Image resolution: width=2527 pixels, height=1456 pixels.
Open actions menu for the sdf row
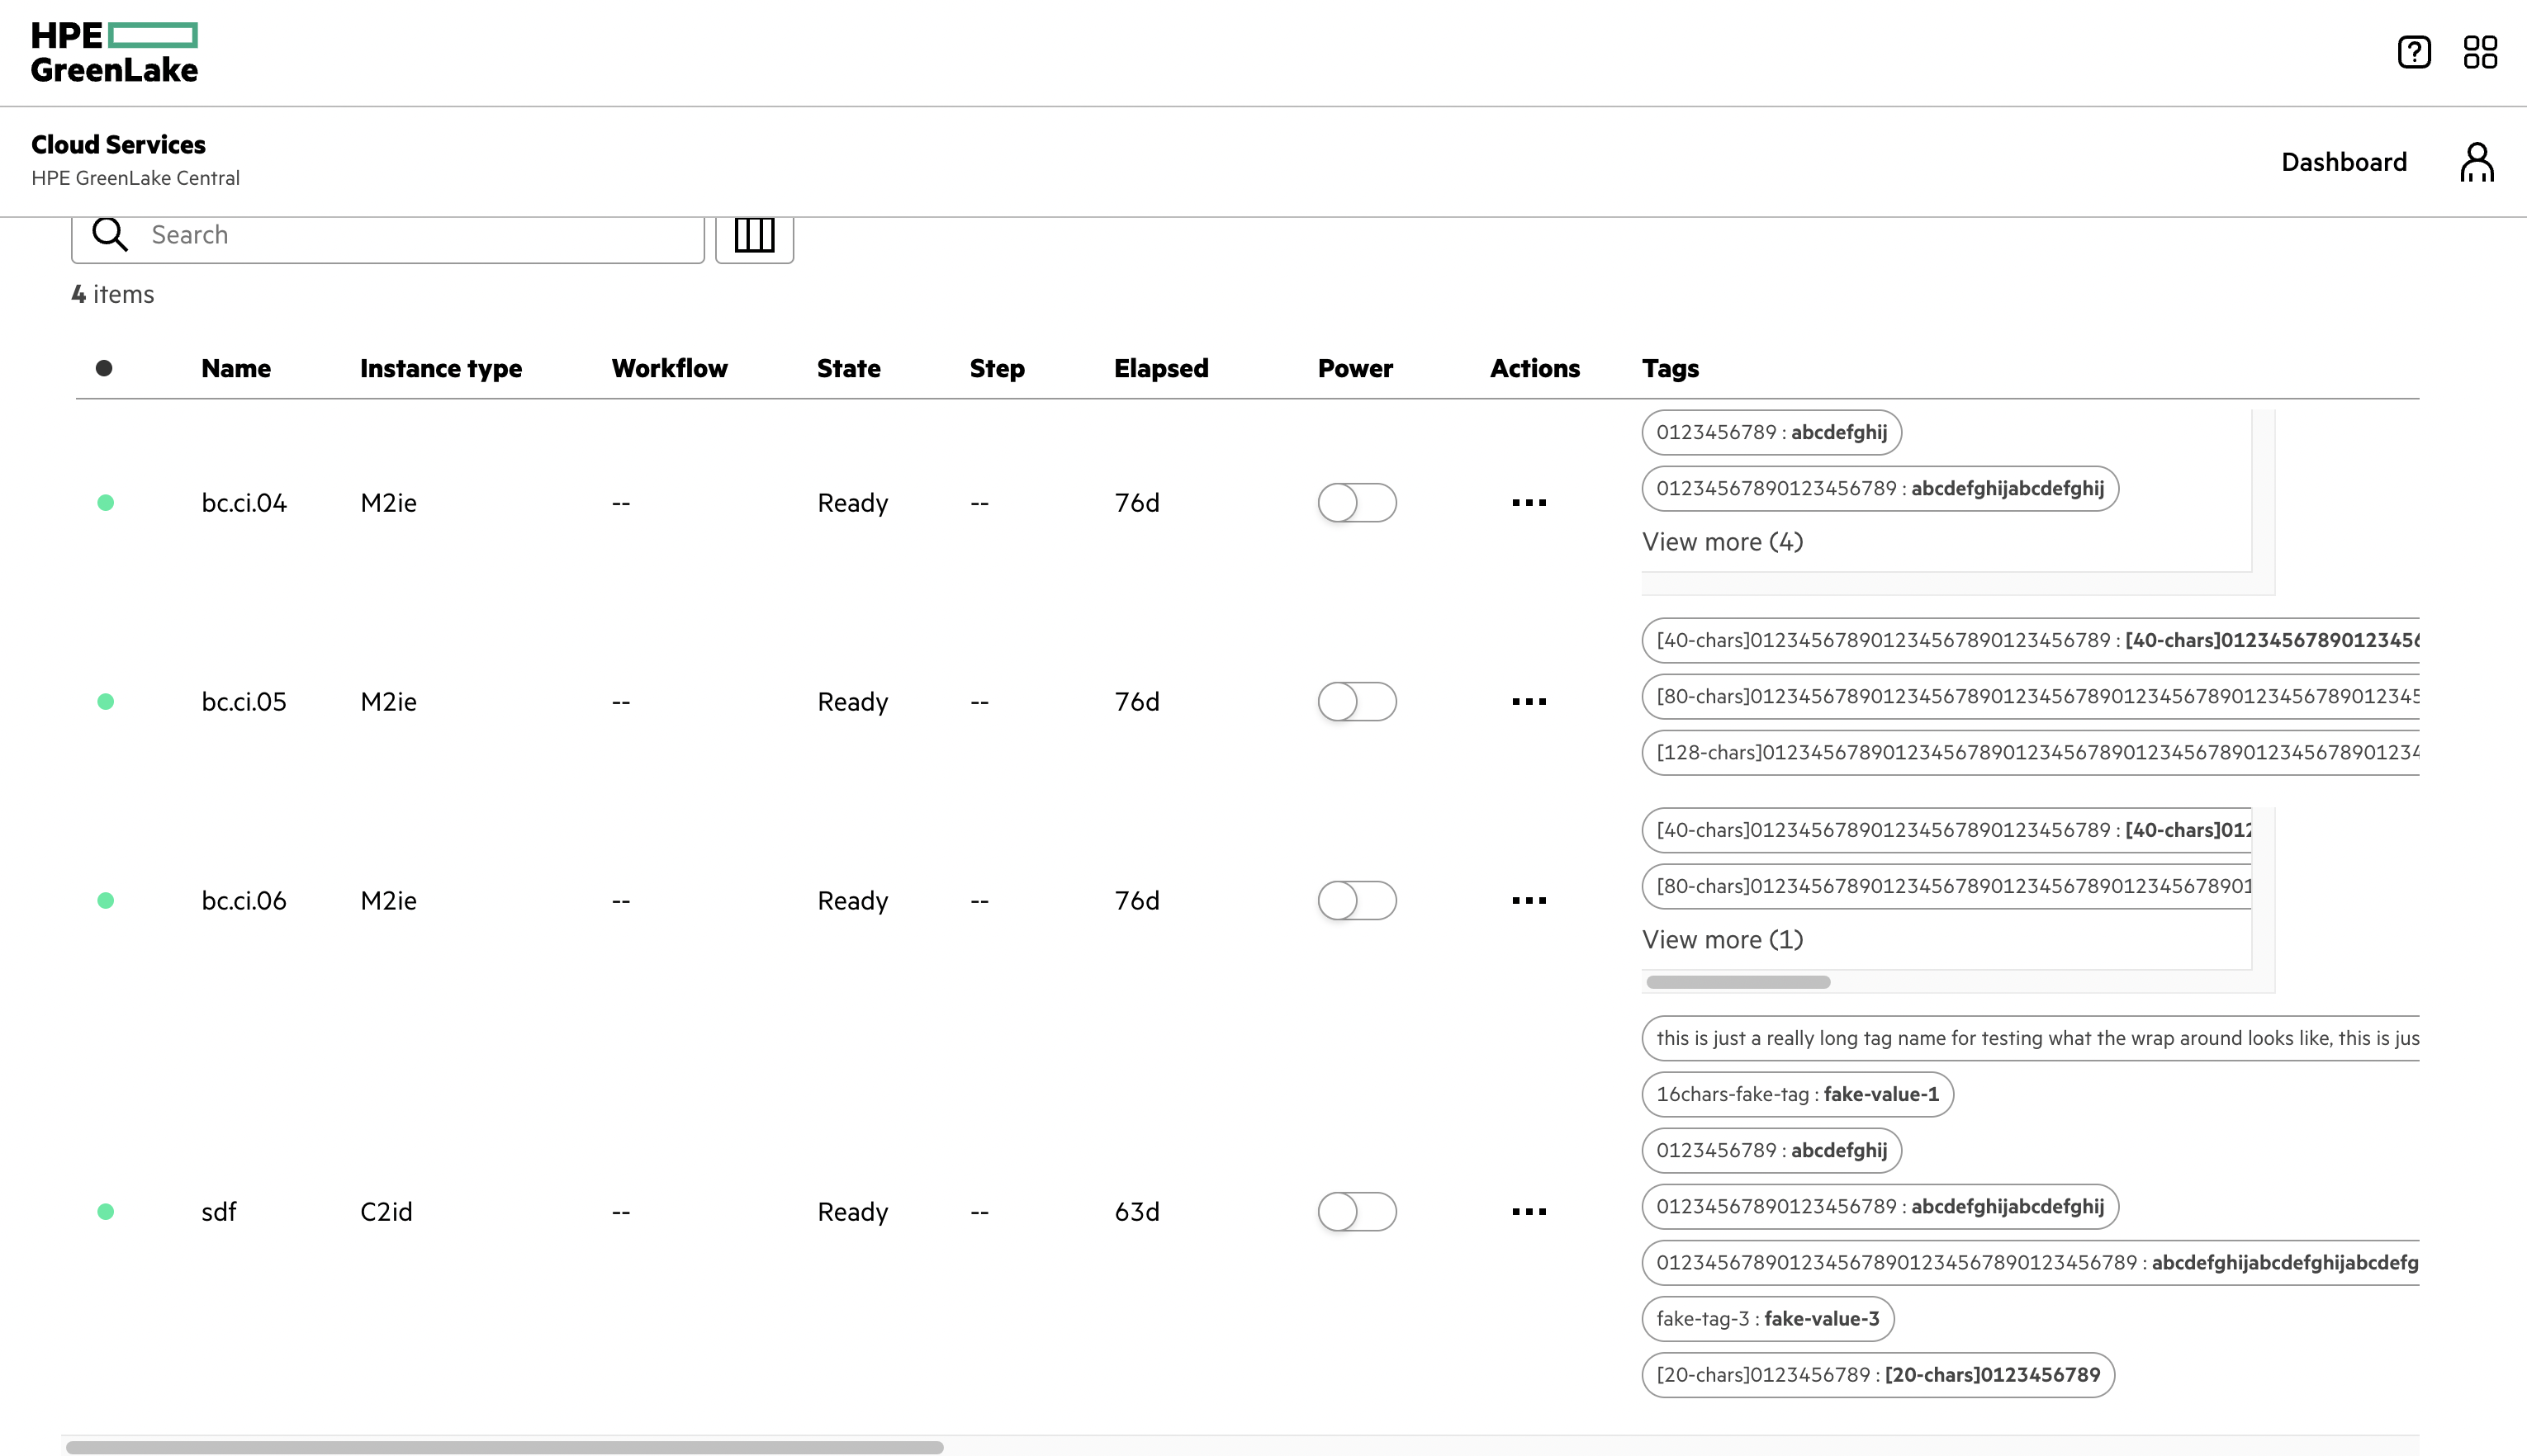pos(1528,1211)
